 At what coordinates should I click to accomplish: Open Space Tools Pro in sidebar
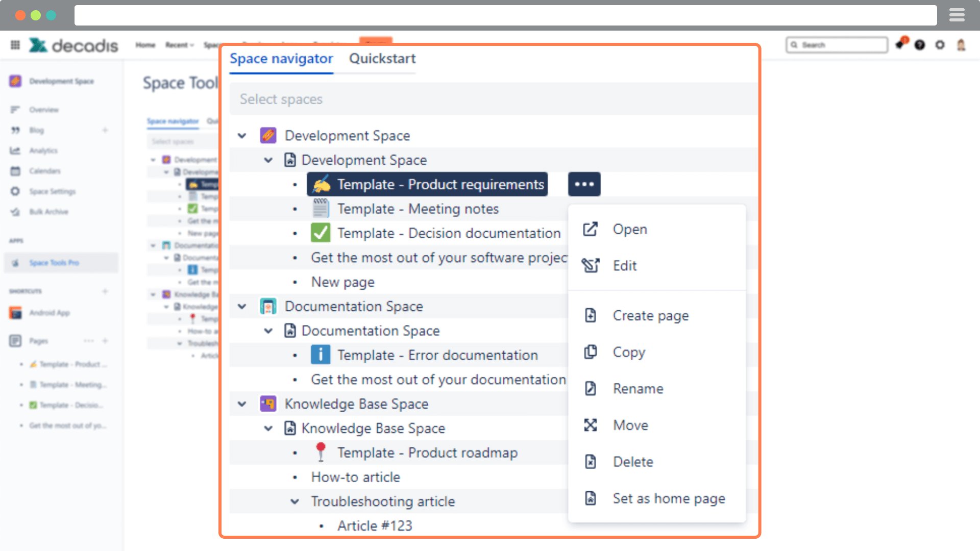pos(54,263)
